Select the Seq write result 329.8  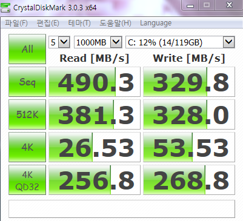[x=189, y=82]
